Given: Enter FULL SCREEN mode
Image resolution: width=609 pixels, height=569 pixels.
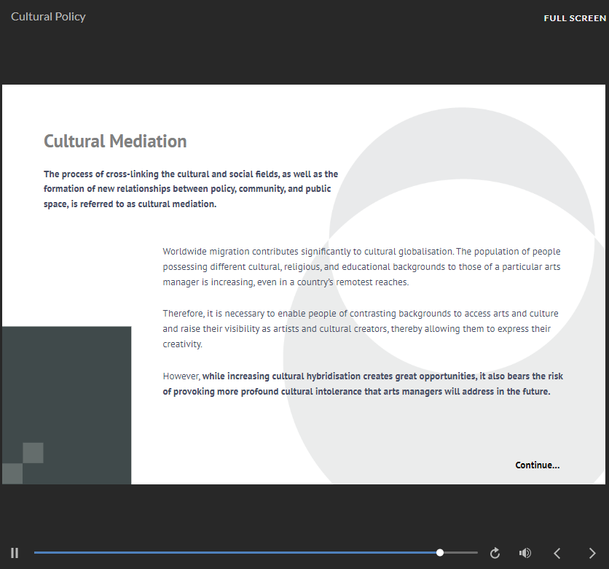Looking at the screenshot, I should click(x=574, y=18).
